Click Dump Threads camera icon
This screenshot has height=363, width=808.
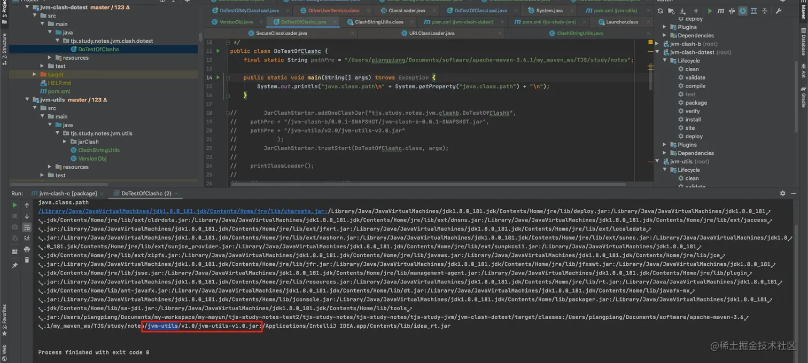(x=14, y=227)
